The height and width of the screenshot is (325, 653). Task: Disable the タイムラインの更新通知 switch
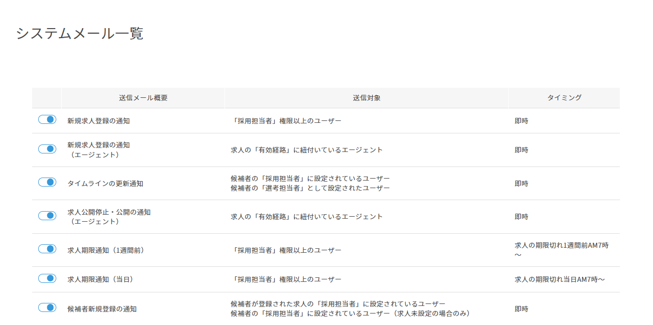(47, 182)
